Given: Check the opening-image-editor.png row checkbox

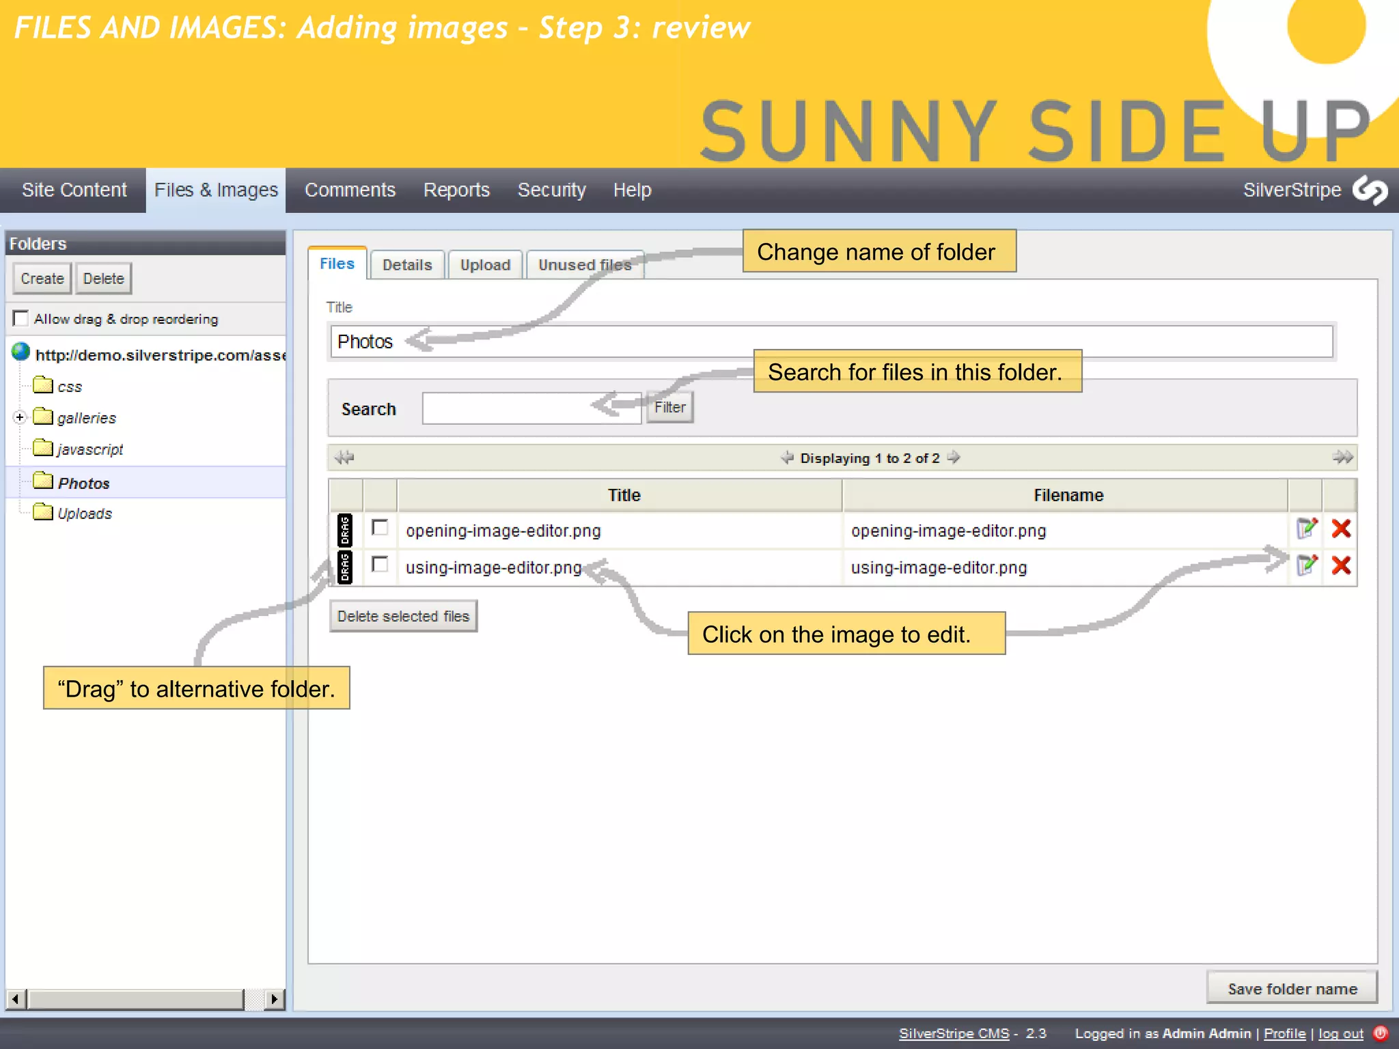Looking at the screenshot, I should click(x=380, y=528).
